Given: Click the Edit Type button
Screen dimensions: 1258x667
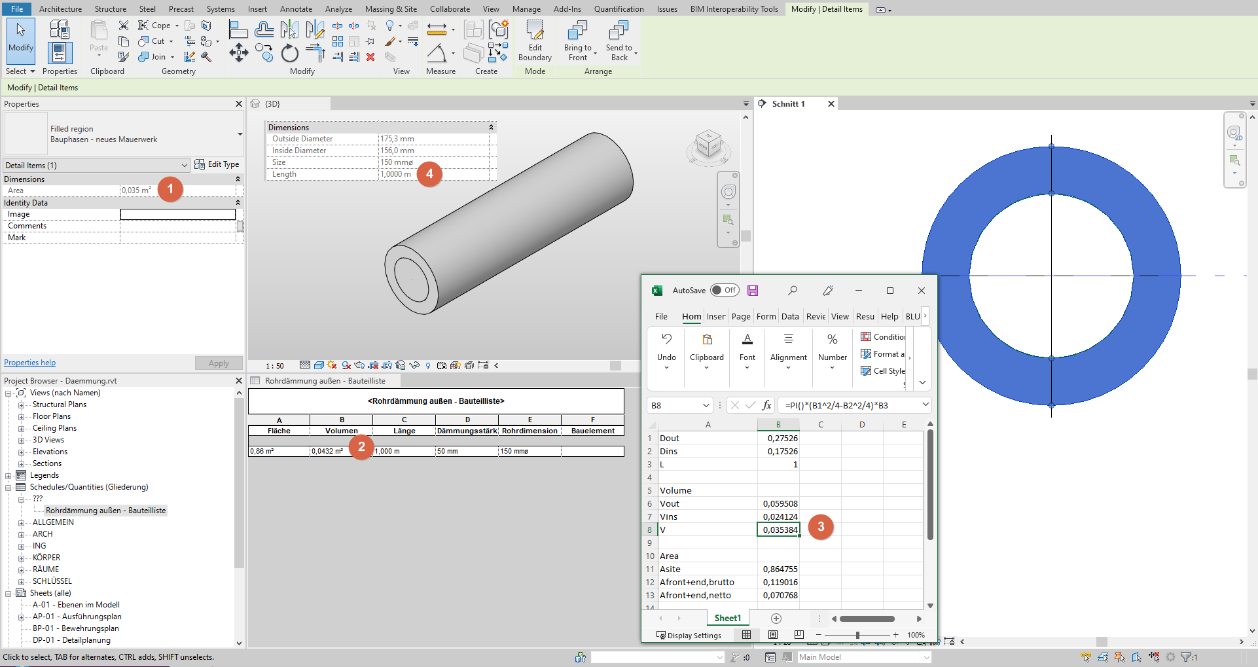Looking at the screenshot, I should point(217,164).
